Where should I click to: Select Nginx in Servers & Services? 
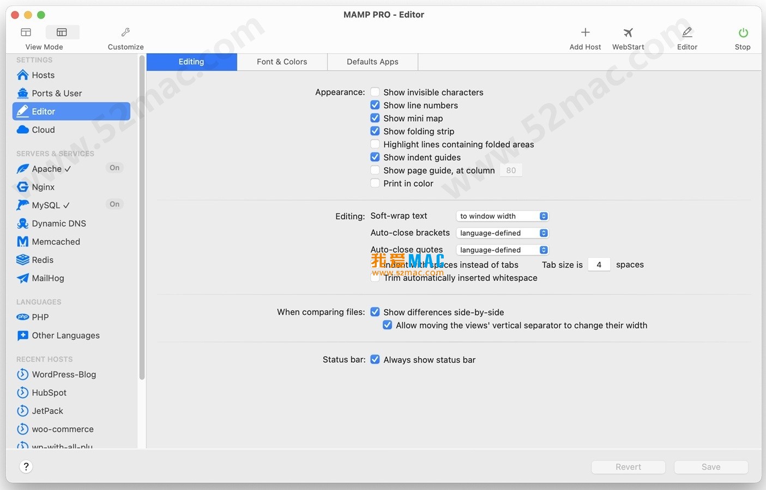pos(71,187)
